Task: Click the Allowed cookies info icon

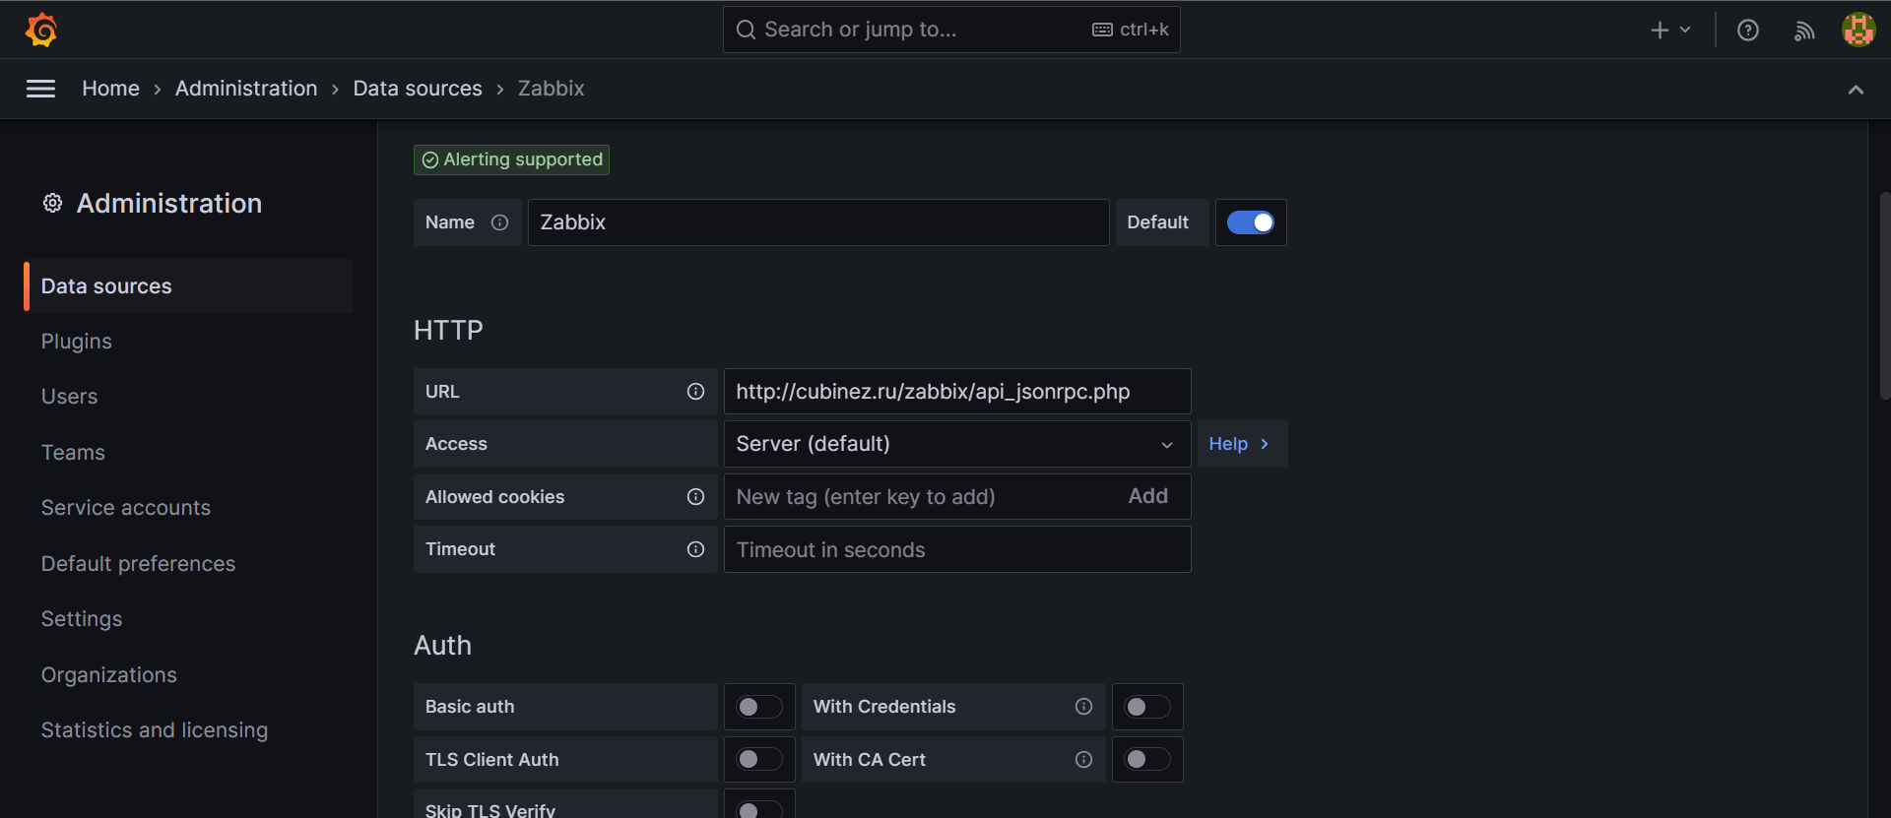Action: pos(695,497)
